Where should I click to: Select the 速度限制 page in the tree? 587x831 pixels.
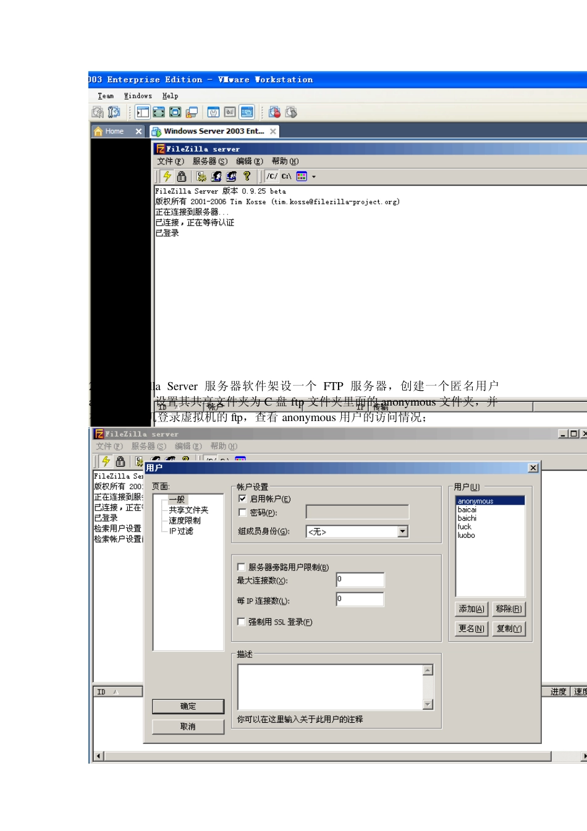tap(185, 521)
